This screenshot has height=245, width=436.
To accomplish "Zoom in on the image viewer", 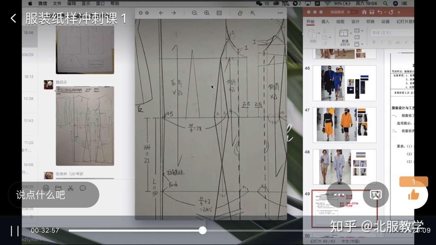I will tap(207, 13).
